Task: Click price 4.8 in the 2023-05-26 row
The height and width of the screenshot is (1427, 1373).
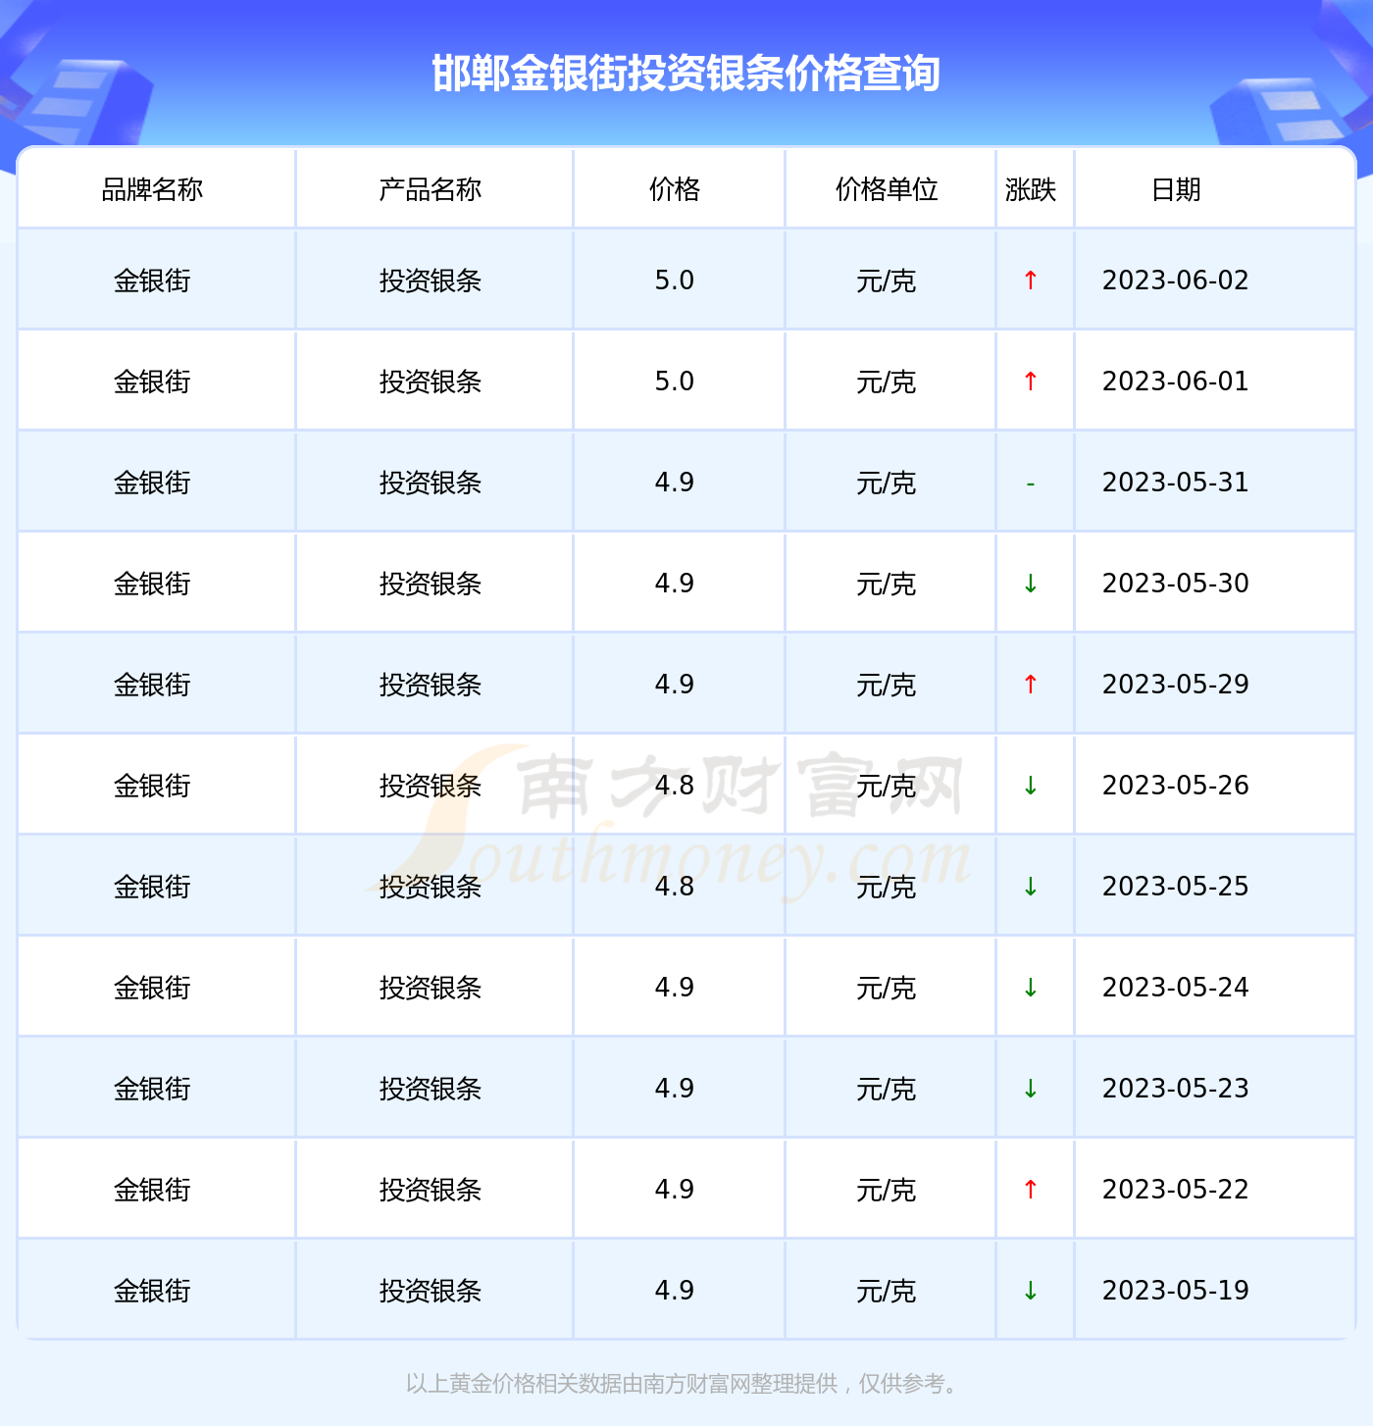Action: pyautogui.click(x=675, y=786)
